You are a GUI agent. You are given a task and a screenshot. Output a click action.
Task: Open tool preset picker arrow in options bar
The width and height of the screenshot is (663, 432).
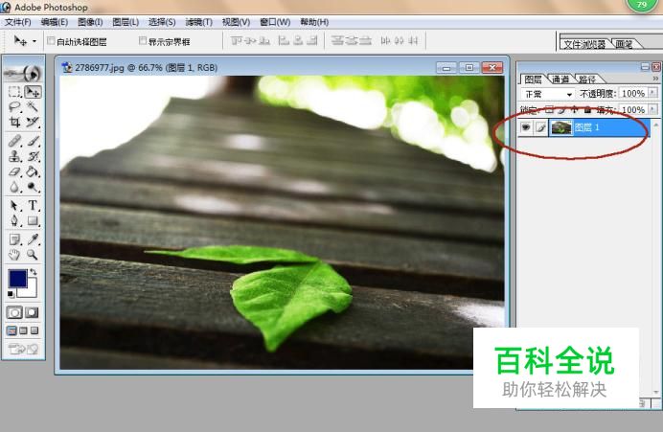click(x=34, y=41)
